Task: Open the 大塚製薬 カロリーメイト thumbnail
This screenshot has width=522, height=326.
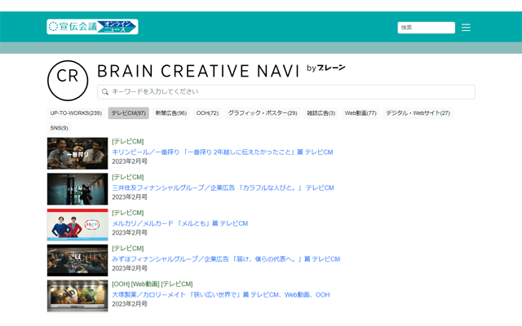Action: [77, 296]
